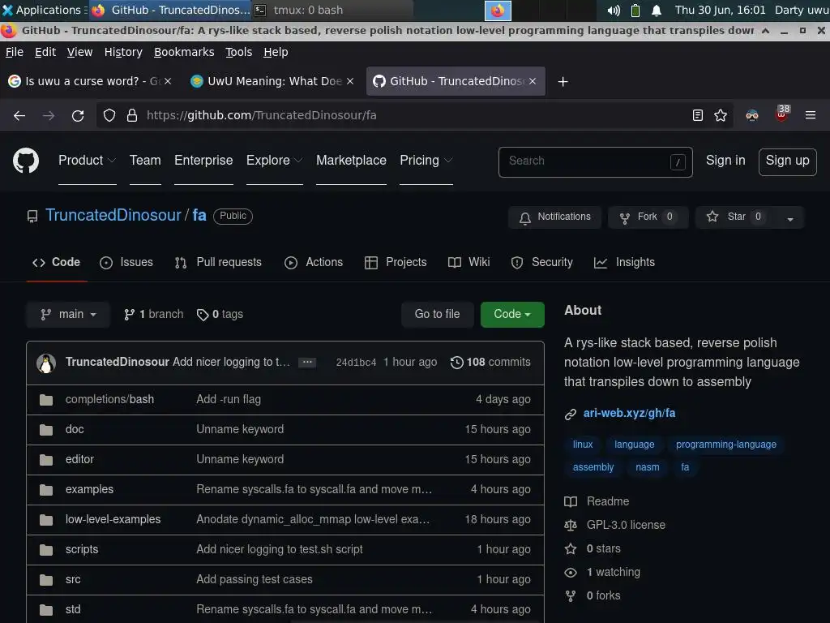Click the commit history clock icon
Image resolution: width=830 pixels, height=623 pixels.
coord(457,363)
